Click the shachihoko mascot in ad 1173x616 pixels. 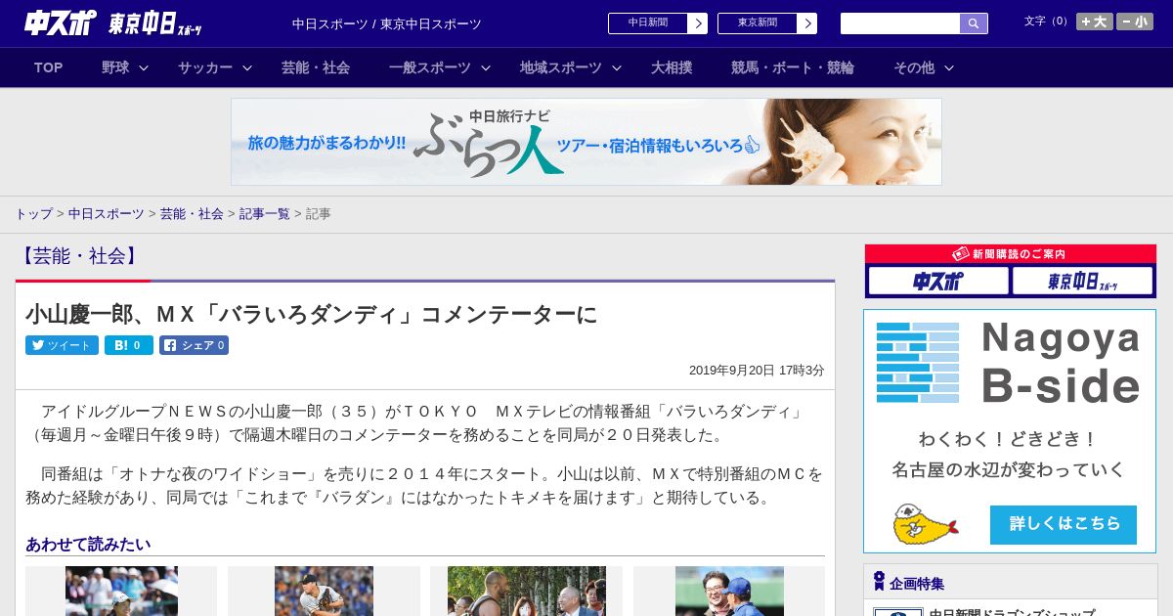pos(924,524)
